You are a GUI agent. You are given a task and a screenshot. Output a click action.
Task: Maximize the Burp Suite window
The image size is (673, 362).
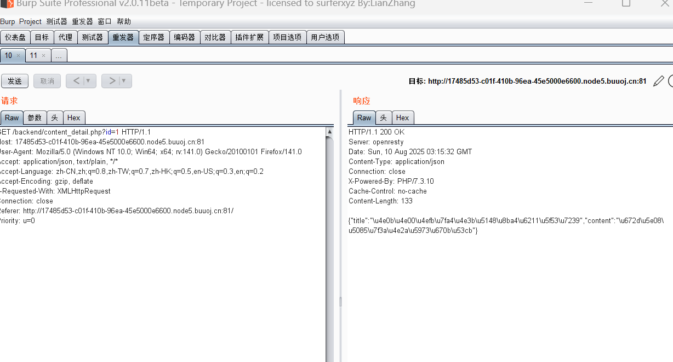point(626,3)
